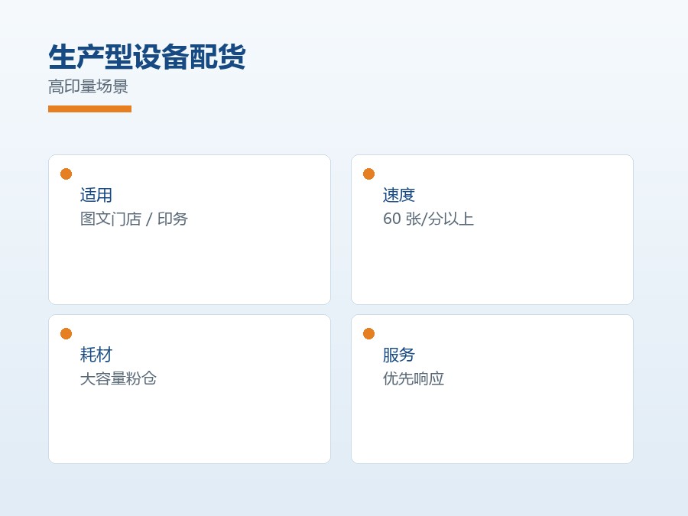Select the subtitle 高印量场景
The image size is (688, 516).
click(88, 86)
